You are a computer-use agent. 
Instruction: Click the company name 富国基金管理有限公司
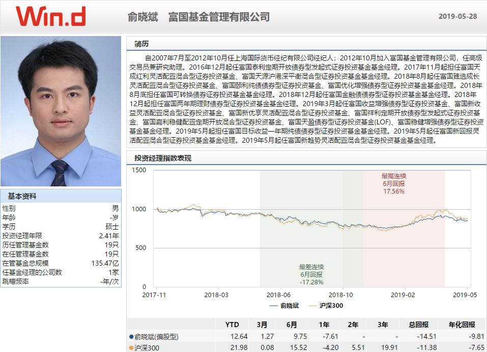219,17
